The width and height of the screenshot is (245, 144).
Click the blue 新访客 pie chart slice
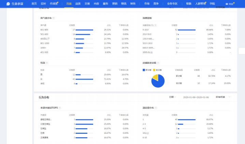159,83
